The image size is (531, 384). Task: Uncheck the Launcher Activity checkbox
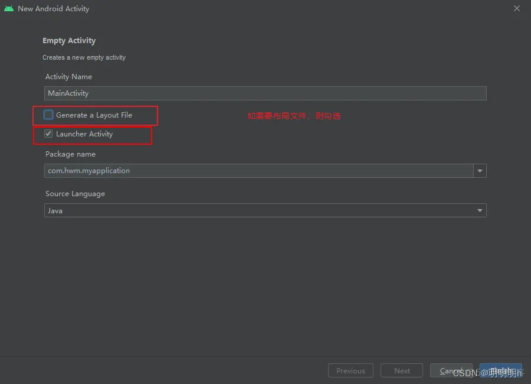click(48, 134)
